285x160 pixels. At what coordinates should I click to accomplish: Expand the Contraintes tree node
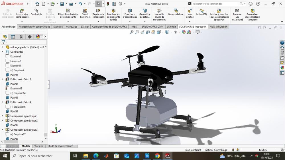3,52
